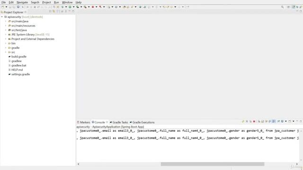The width and height of the screenshot is (303, 170).
Task: Expand the src/main/java folder arrow
Action: [6, 21]
